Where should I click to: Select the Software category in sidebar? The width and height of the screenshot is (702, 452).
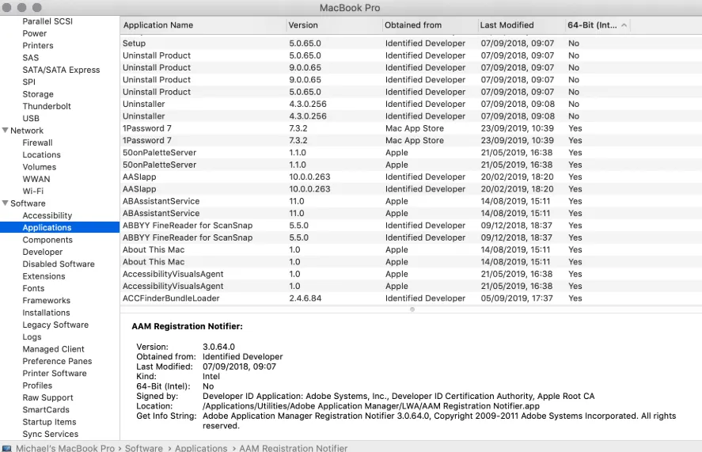pos(28,203)
